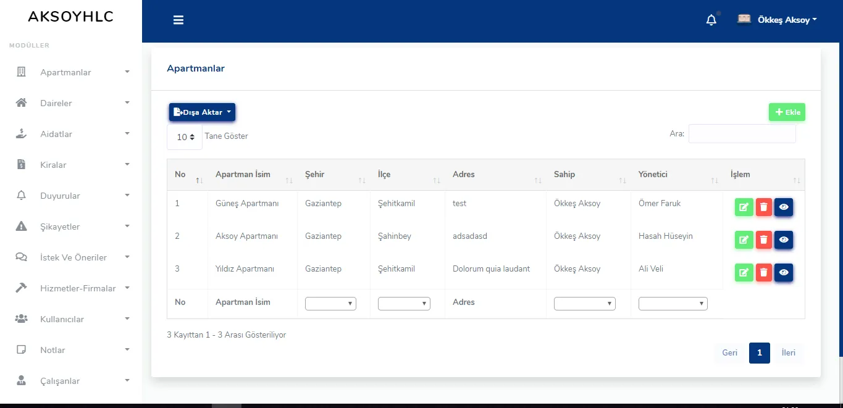The height and width of the screenshot is (408, 843).
Task: Expand the İstek Ve Öneriler sidebar menu
Action: tap(71, 257)
